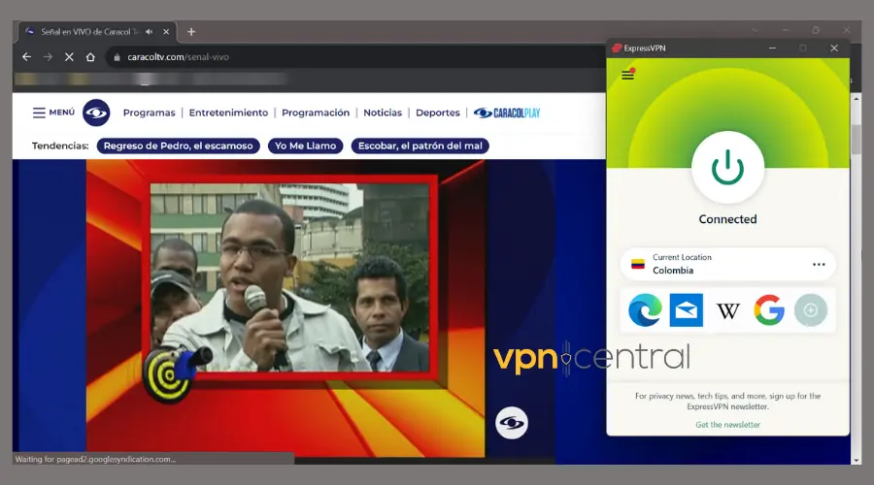Select Escobar, el patrón del mal trend
Viewport: 874px width, 485px height.
coord(420,145)
